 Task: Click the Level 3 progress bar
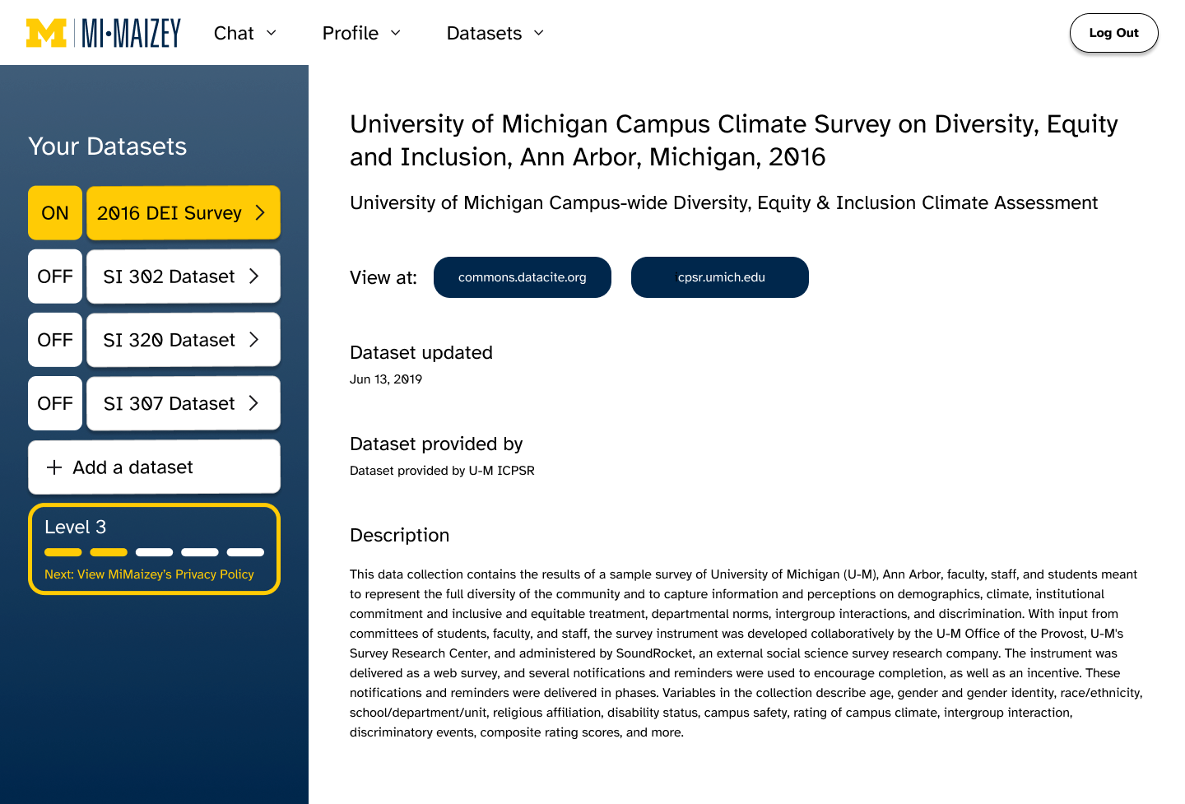coord(154,552)
